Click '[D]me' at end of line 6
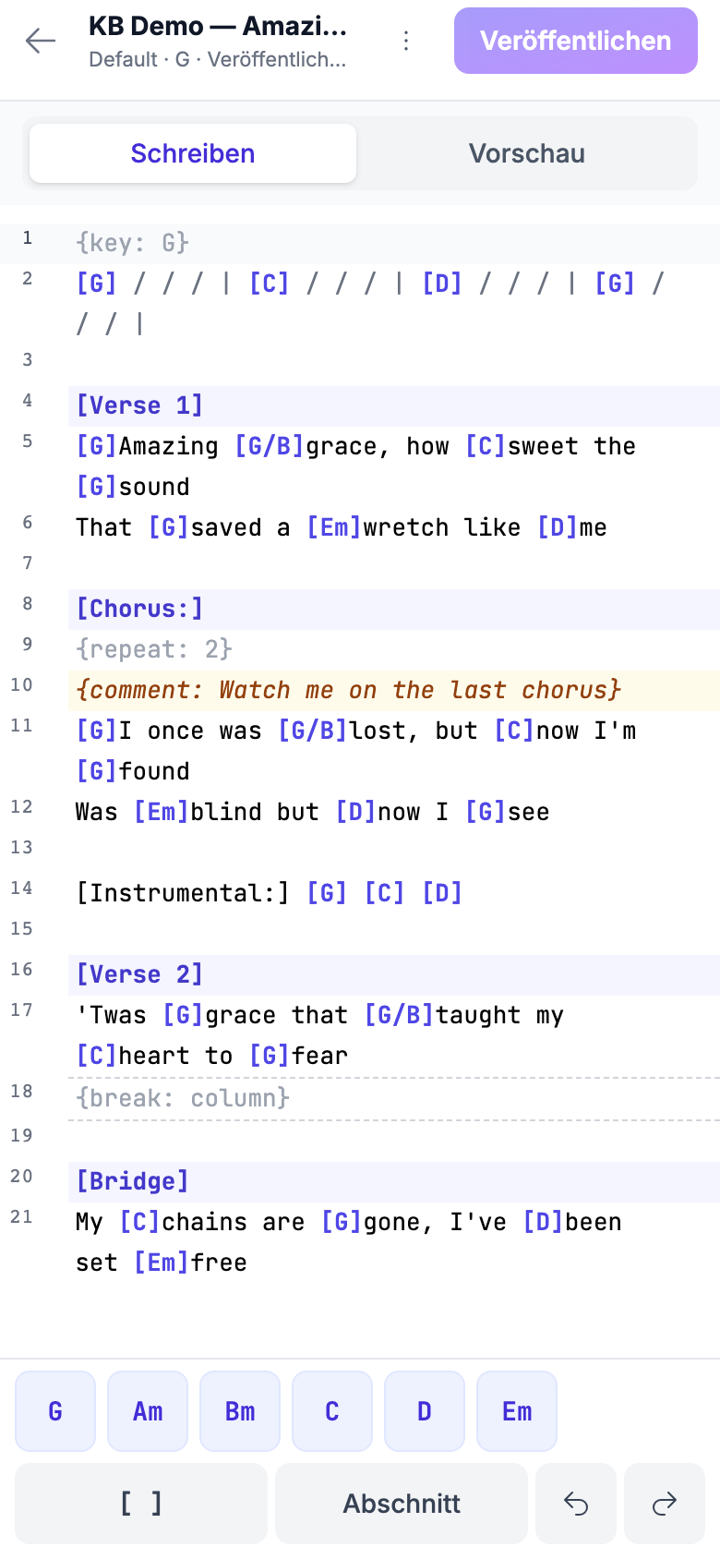Screen dimensions: 720x1559 [572, 527]
